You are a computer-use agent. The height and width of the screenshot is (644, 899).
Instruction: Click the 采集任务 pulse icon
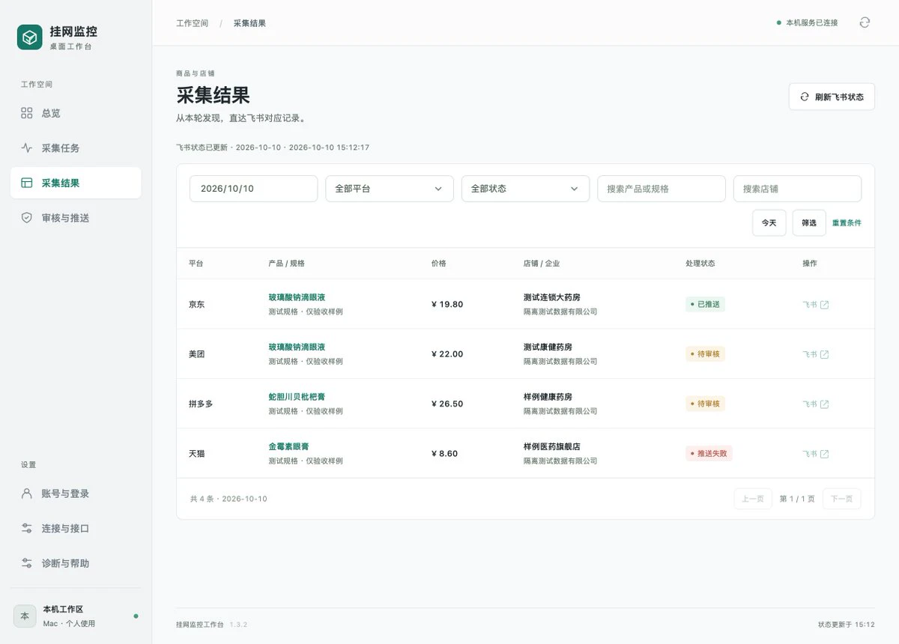(x=27, y=148)
